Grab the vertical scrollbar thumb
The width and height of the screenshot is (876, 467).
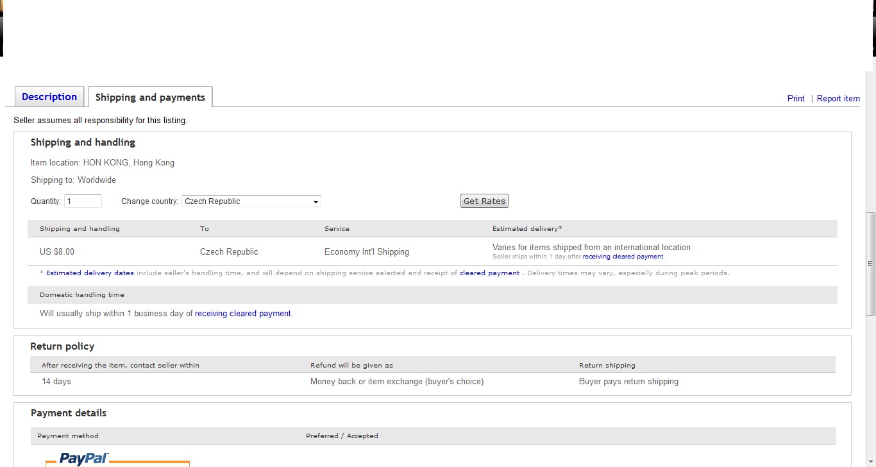point(870,263)
